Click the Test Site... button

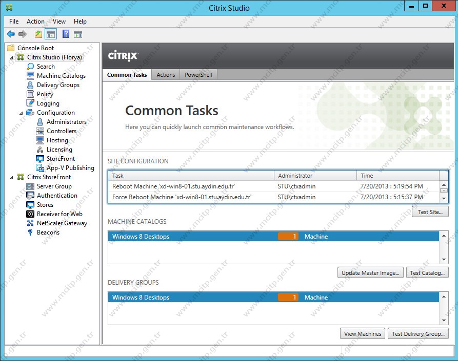pos(430,212)
